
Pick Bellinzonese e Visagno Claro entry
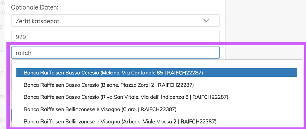(x=157, y=109)
